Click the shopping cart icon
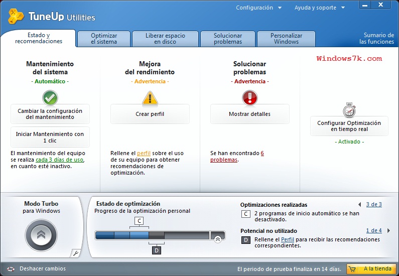 click(x=352, y=269)
